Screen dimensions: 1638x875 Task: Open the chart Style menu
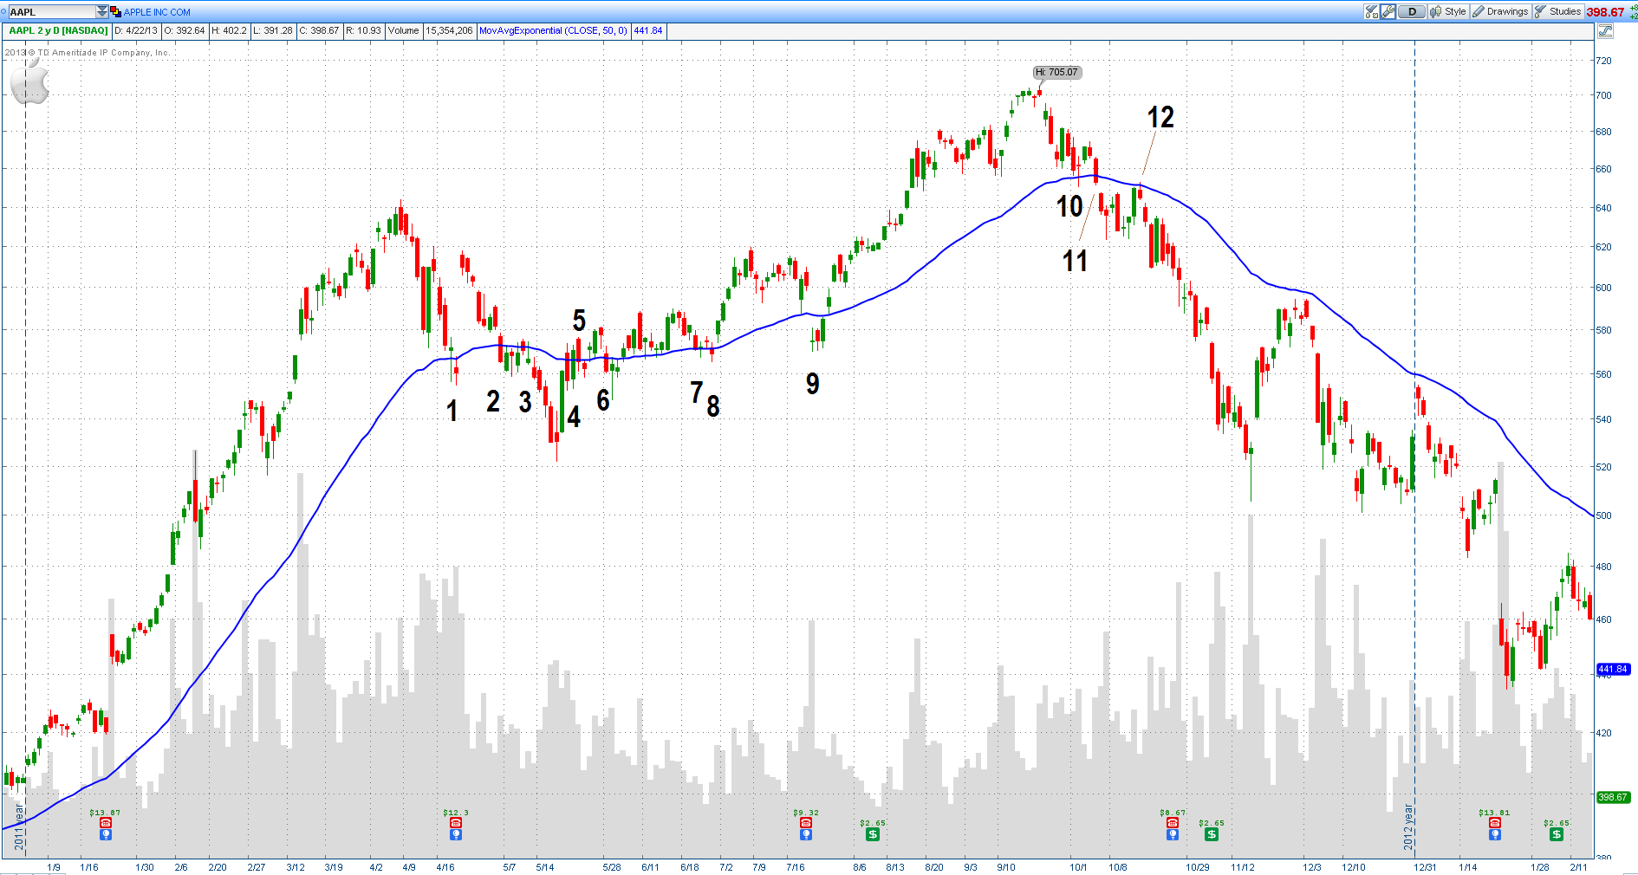tap(1448, 11)
